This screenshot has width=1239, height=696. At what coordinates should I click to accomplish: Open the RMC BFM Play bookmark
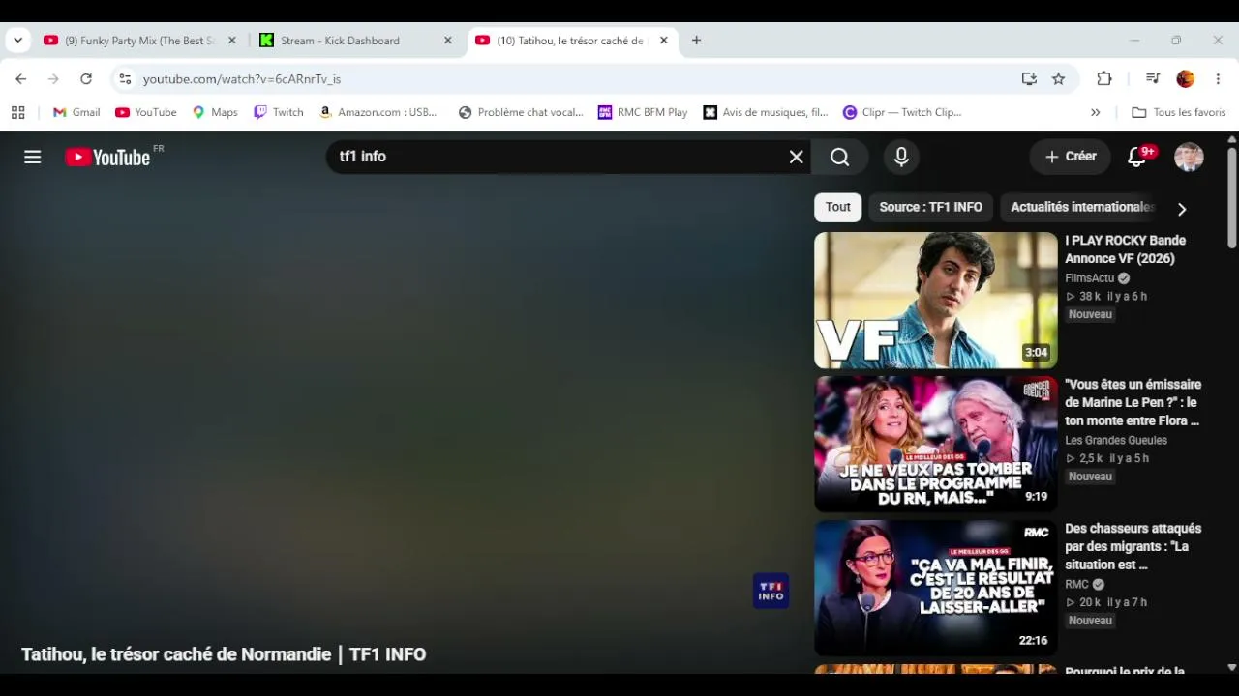643,112
